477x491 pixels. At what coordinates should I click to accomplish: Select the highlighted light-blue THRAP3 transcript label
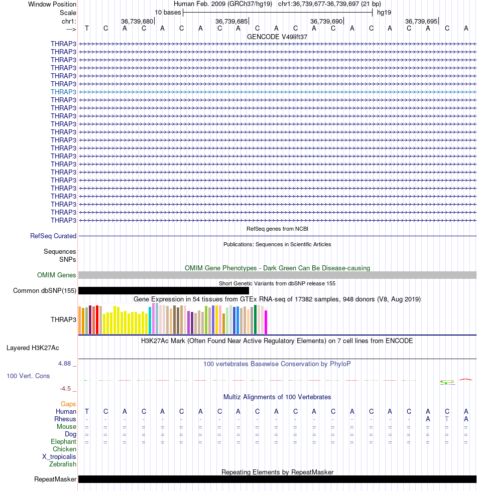coord(64,92)
